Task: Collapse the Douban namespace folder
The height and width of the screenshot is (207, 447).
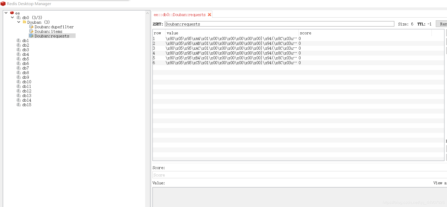Action: pyautogui.click(x=19, y=22)
